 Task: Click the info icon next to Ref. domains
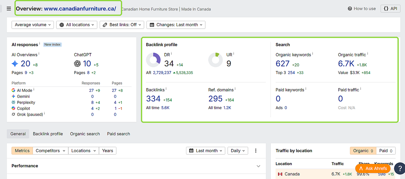(x=235, y=89)
